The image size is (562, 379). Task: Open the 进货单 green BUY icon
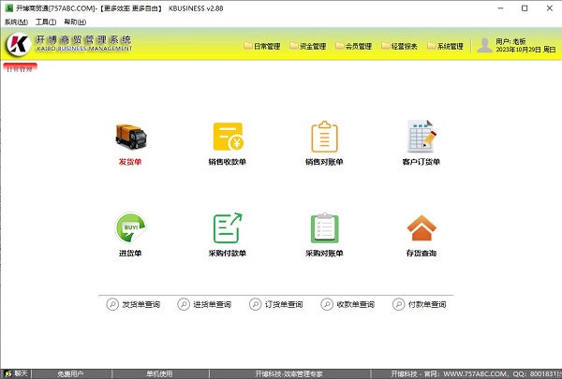(x=130, y=227)
